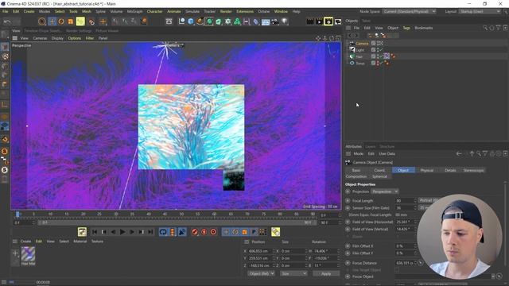This screenshot has height=286, width=509.
Task: Activate the Scale tool in the toolbar
Action: 71,21
